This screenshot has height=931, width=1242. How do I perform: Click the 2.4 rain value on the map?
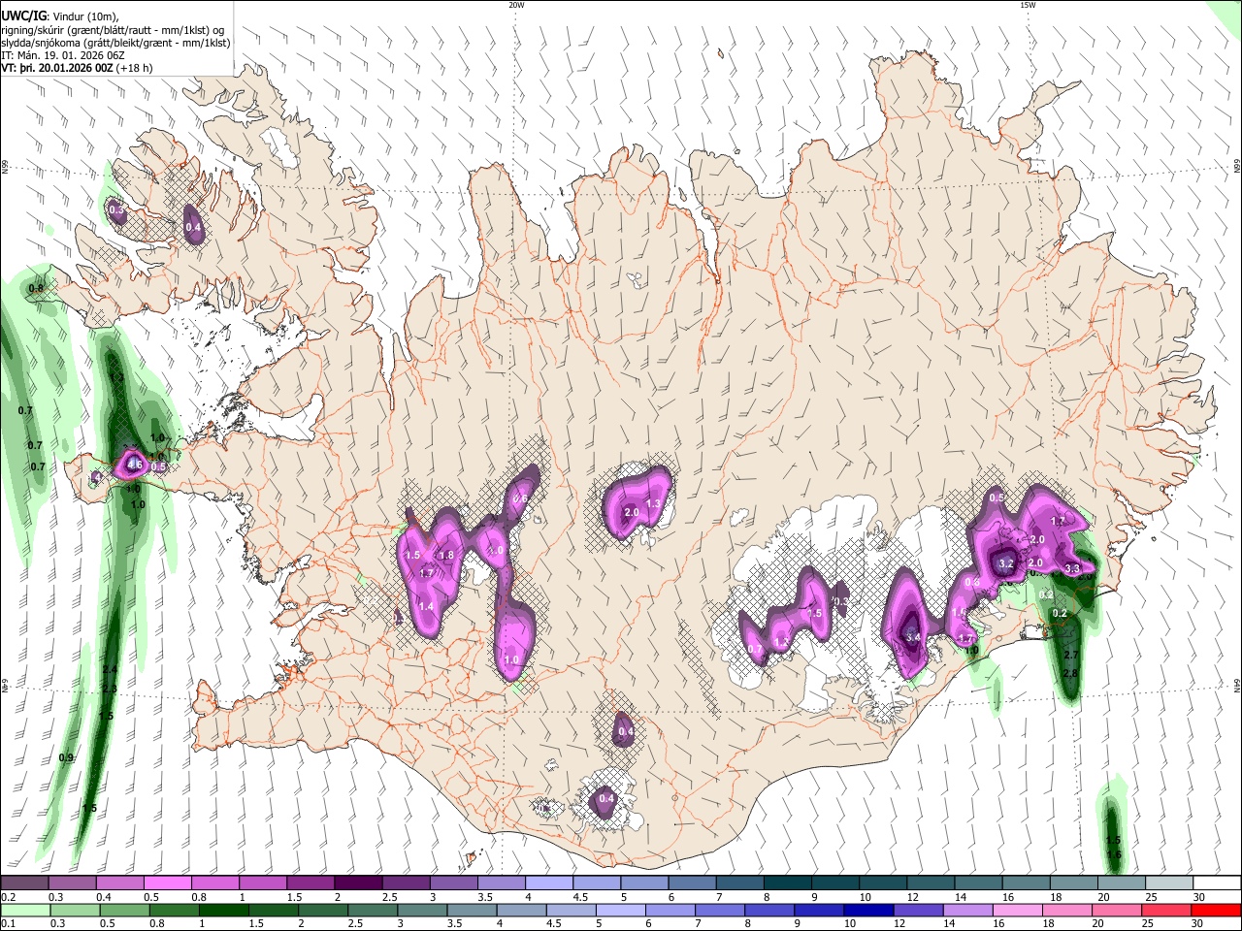click(109, 670)
